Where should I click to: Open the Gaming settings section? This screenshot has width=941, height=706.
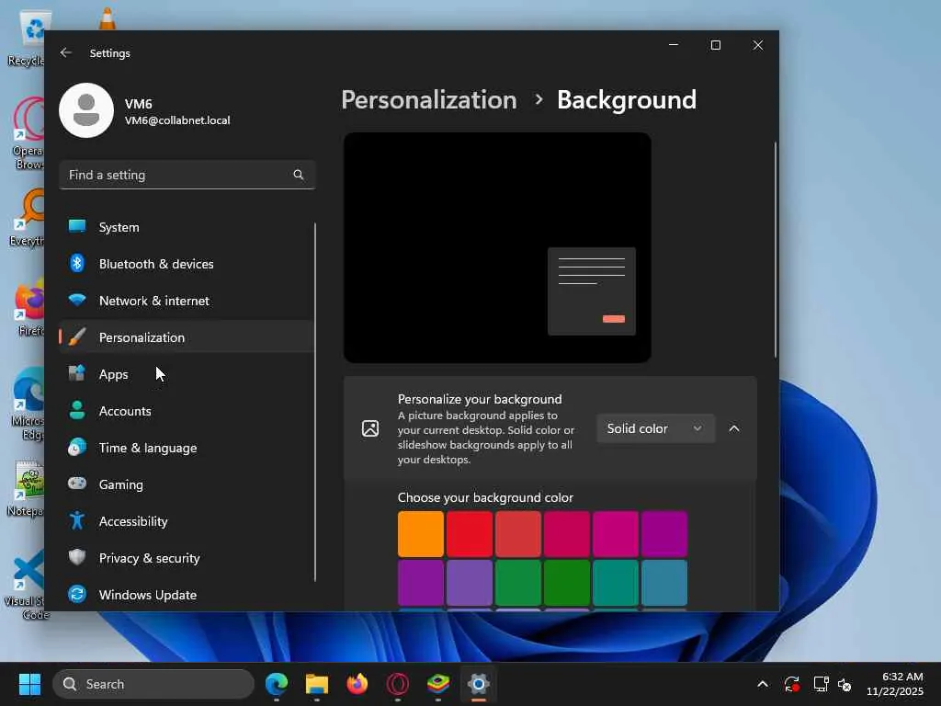[x=120, y=484]
